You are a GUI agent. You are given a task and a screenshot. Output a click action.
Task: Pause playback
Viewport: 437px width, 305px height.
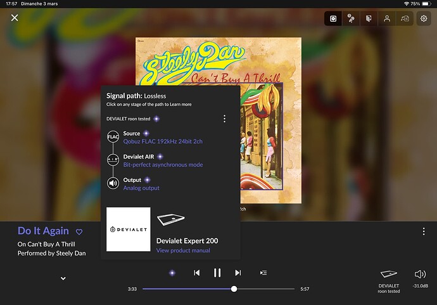coord(217,273)
